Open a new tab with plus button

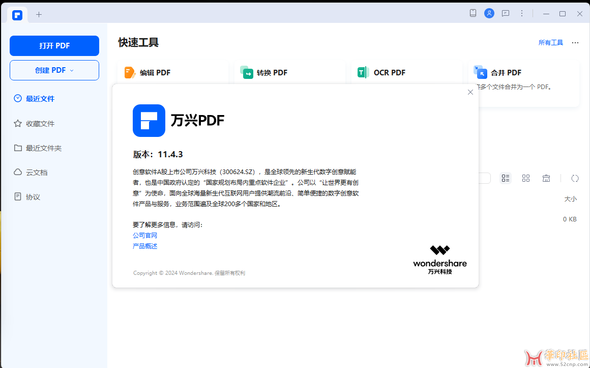point(39,15)
